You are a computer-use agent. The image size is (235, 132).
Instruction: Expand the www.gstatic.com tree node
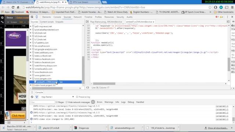[31, 75]
